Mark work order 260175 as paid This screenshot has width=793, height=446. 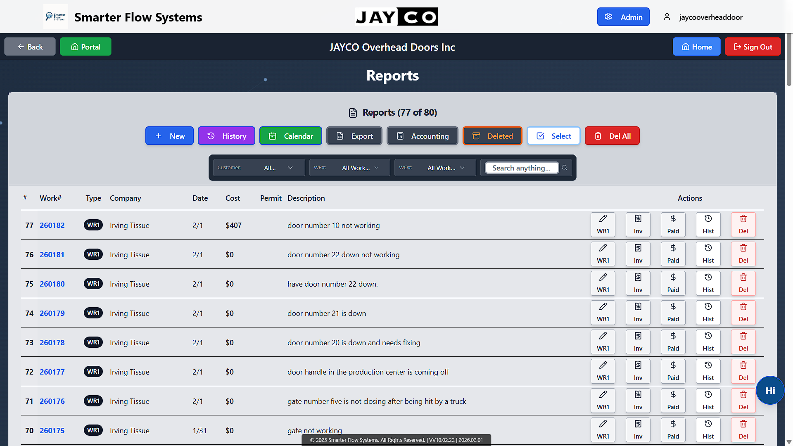pyautogui.click(x=673, y=430)
